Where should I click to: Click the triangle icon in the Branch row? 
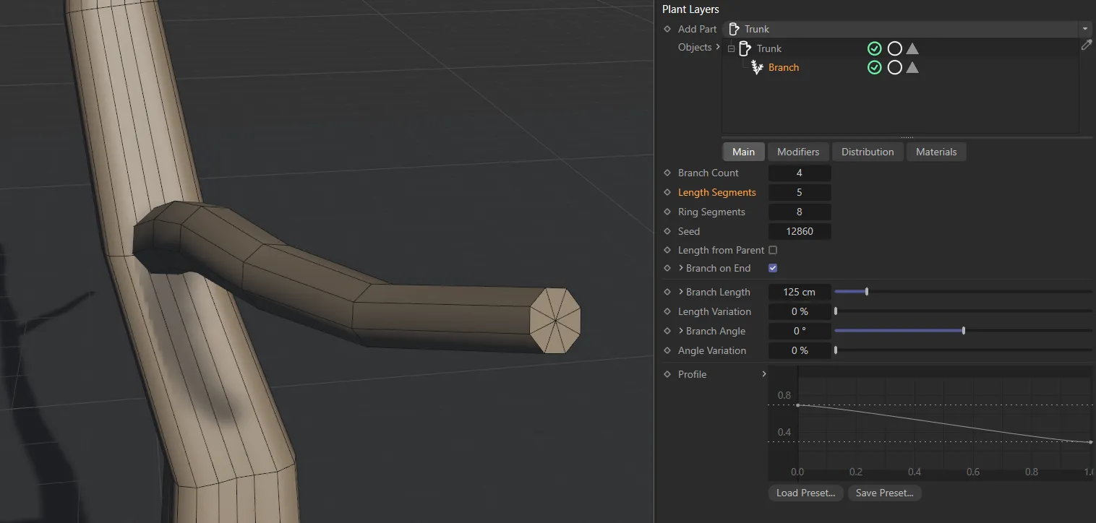912,68
